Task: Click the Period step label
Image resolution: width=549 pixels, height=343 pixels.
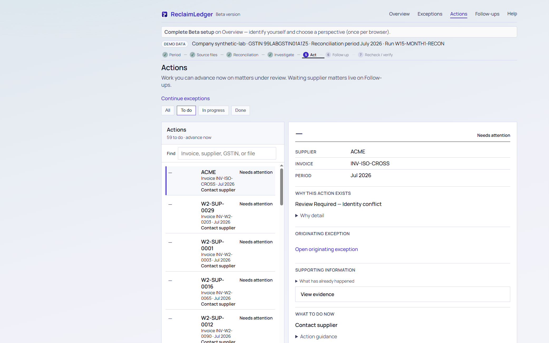Action: (x=175, y=55)
